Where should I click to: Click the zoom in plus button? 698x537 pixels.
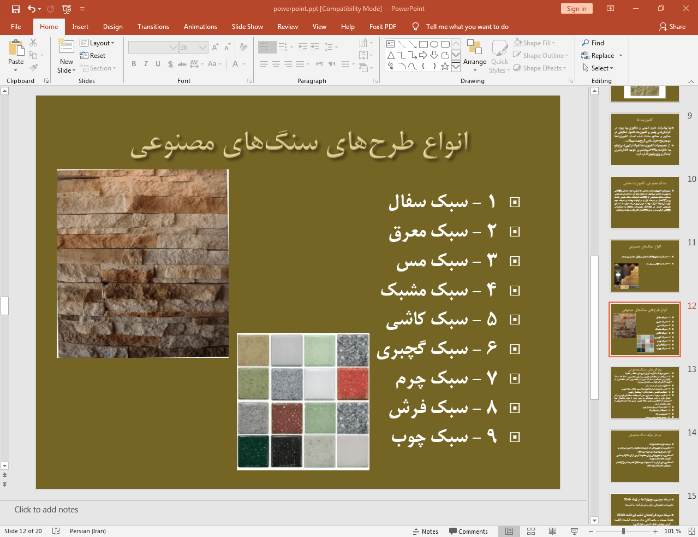(x=655, y=532)
